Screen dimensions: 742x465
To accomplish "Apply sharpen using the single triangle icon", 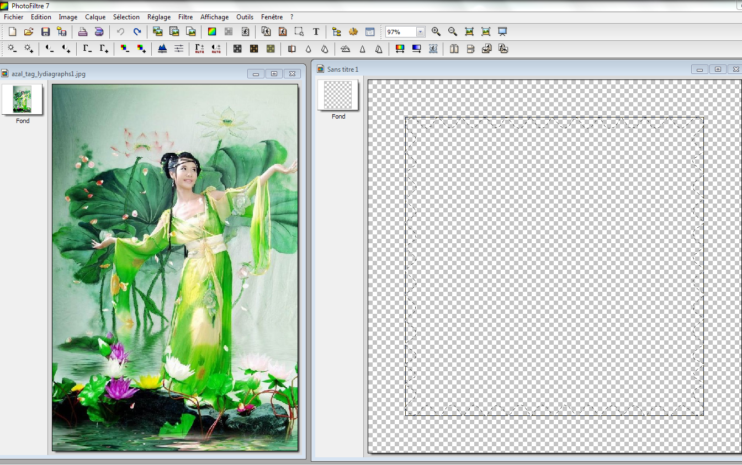I will pyautogui.click(x=362, y=49).
